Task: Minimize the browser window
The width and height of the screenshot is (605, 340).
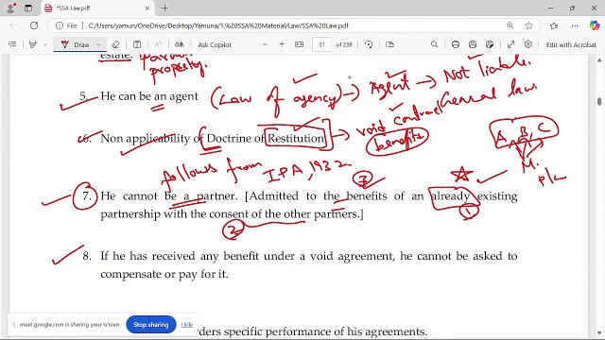Action: [550, 8]
